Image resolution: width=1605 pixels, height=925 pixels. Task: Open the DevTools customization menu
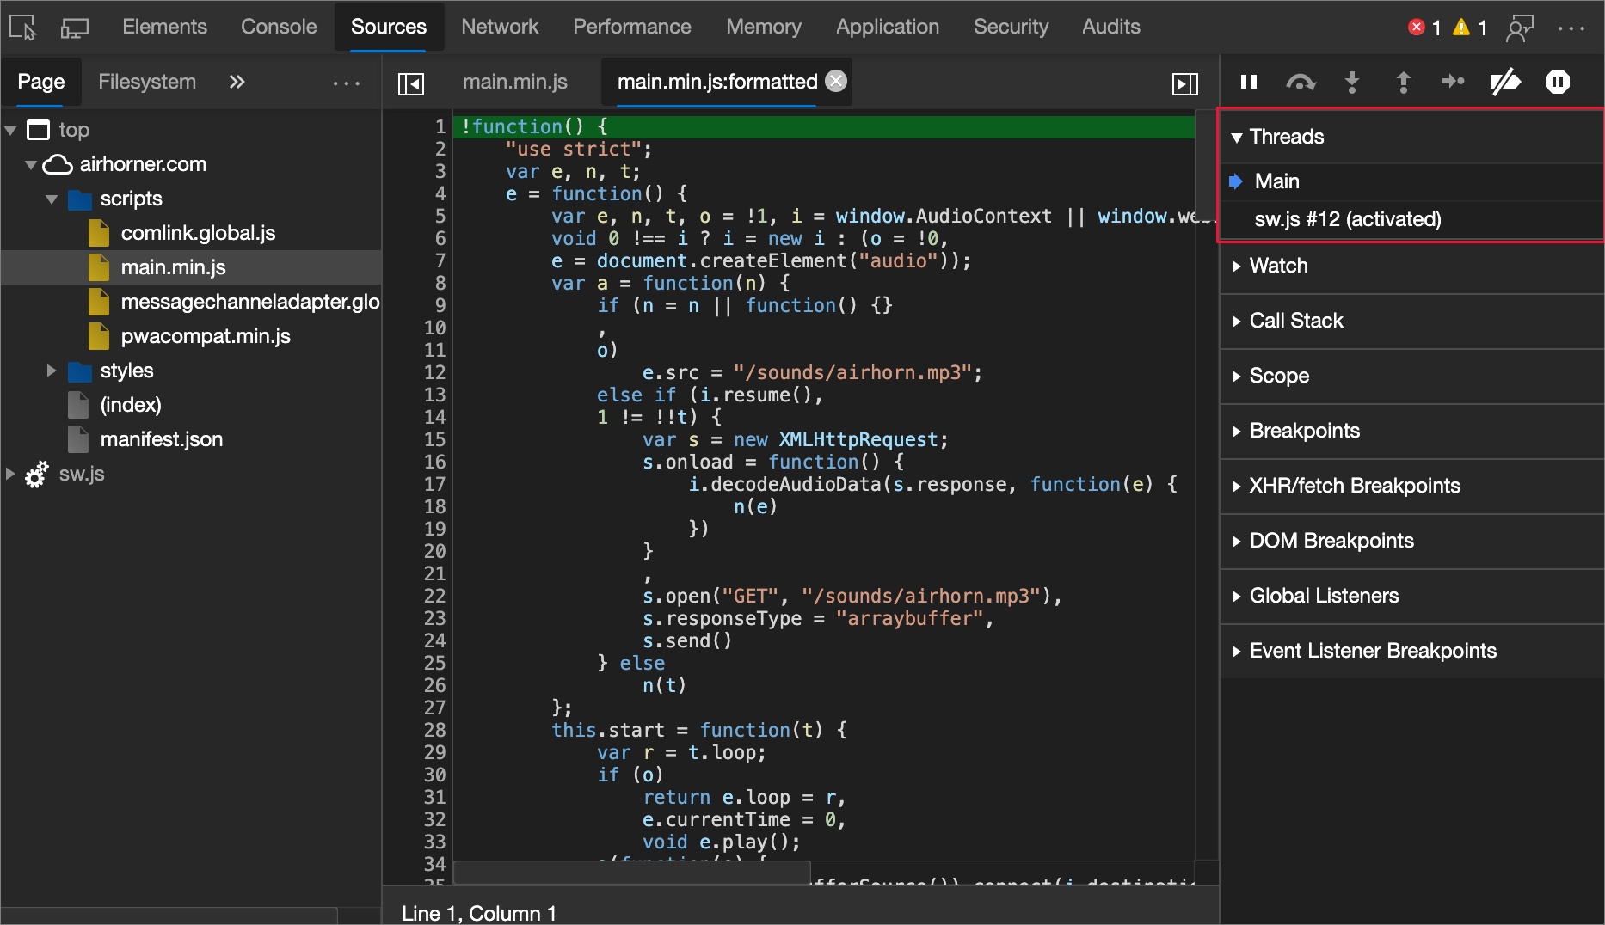coord(1573,27)
